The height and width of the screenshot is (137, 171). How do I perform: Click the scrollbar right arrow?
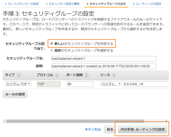167,121
